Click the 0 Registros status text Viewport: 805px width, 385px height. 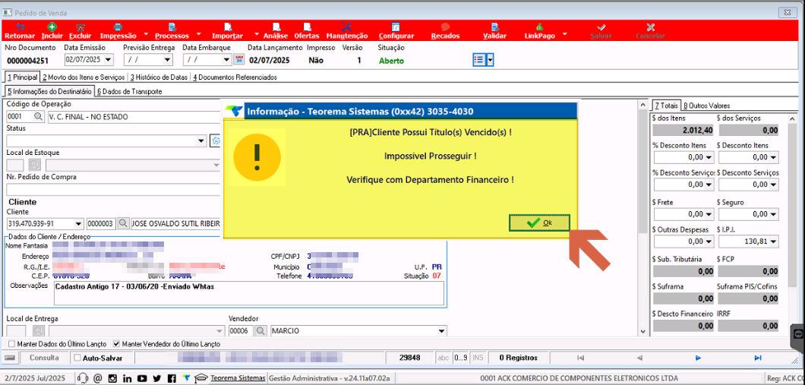point(518,358)
